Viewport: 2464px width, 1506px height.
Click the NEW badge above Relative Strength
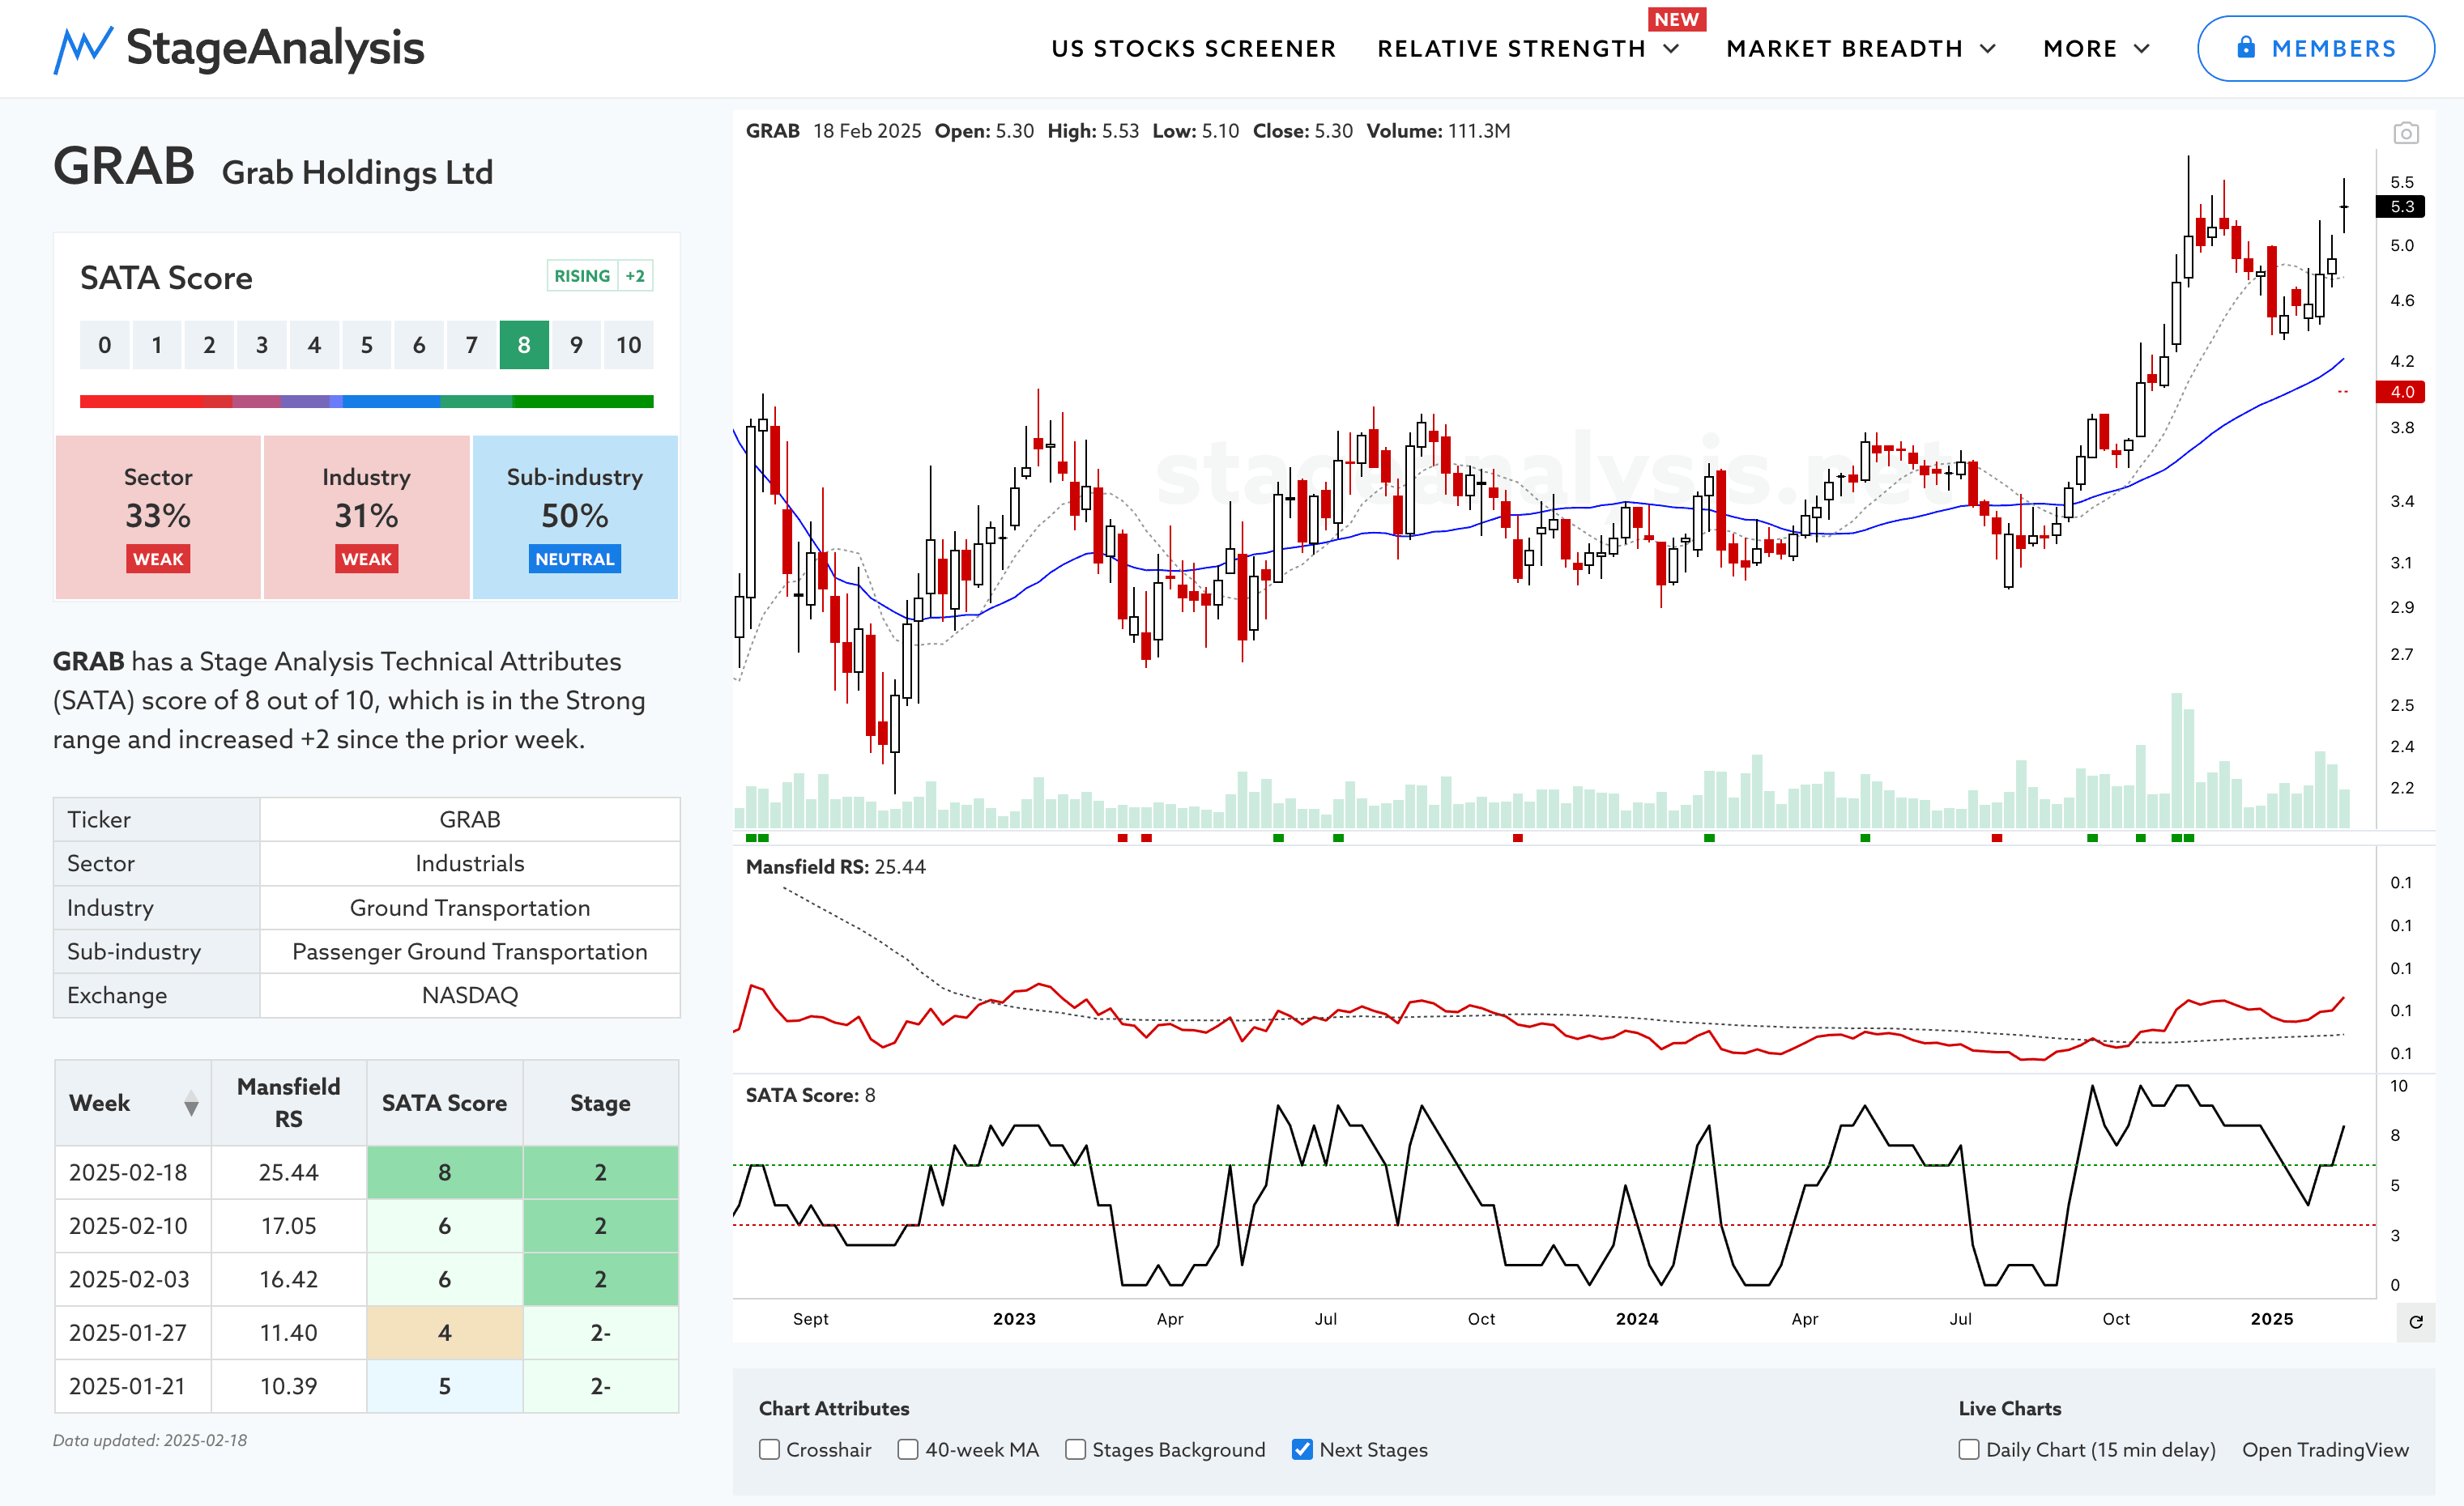tap(1677, 19)
